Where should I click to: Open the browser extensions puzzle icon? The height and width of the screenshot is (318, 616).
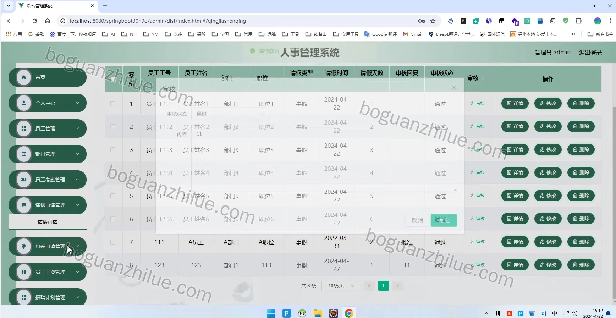click(x=578, y=21)
